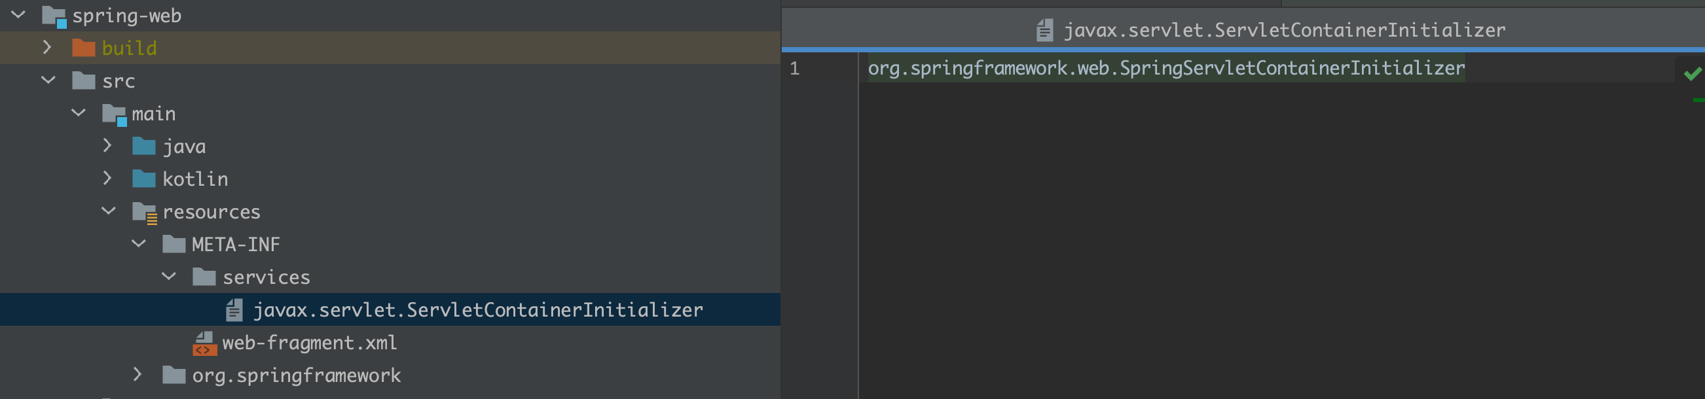Click the green inspection checkmark icon
Screen dimensions: 1705x399
pos(1693,73)
